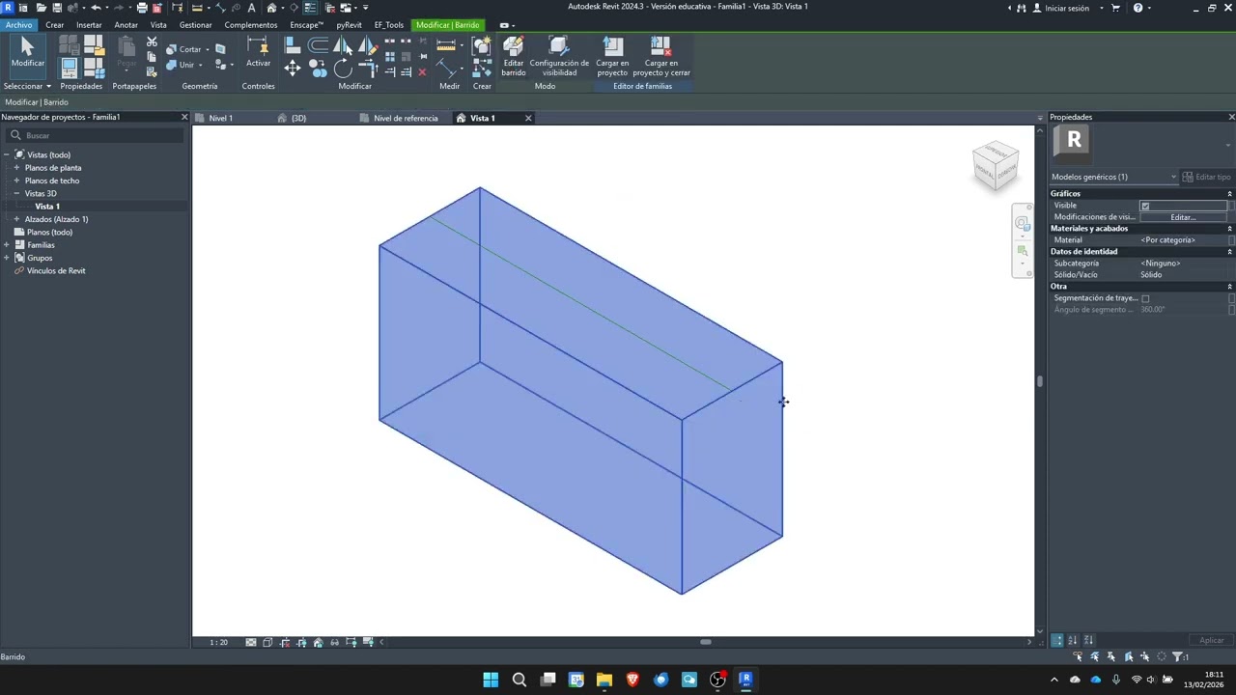Click the selection filter funnel icon
The height and width of the screenshot is (695, 1236).
point(1178,656)
